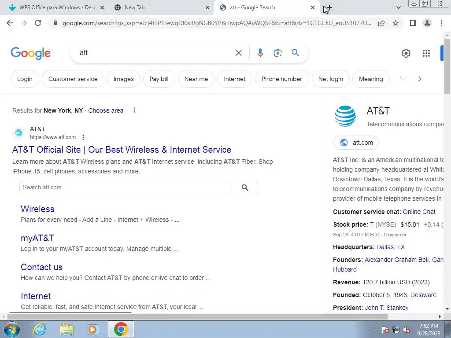Open the Dallas, TX headquarters link
451x338 pixels.
pos(391,247)
